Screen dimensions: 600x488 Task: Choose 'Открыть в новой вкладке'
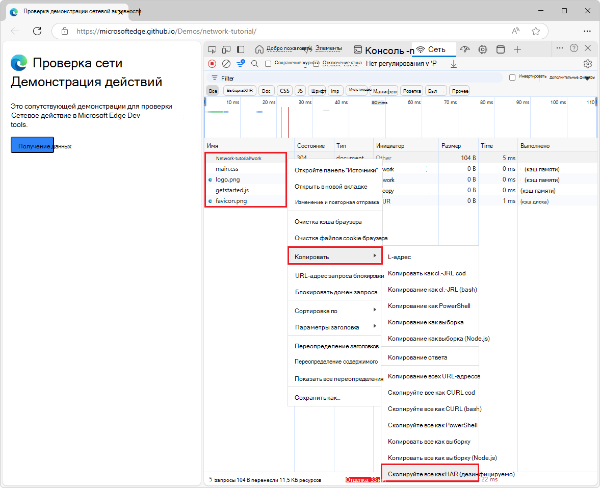331,187
